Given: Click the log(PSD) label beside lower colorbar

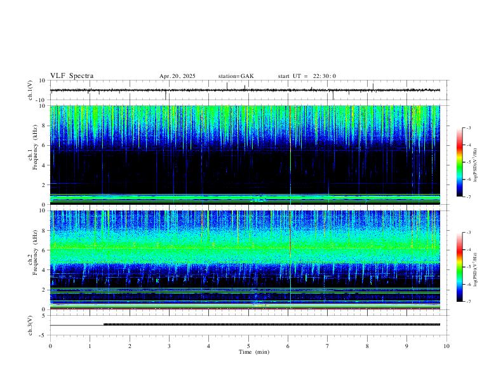Looking at the screenshot, I should (x=475, y=270).
